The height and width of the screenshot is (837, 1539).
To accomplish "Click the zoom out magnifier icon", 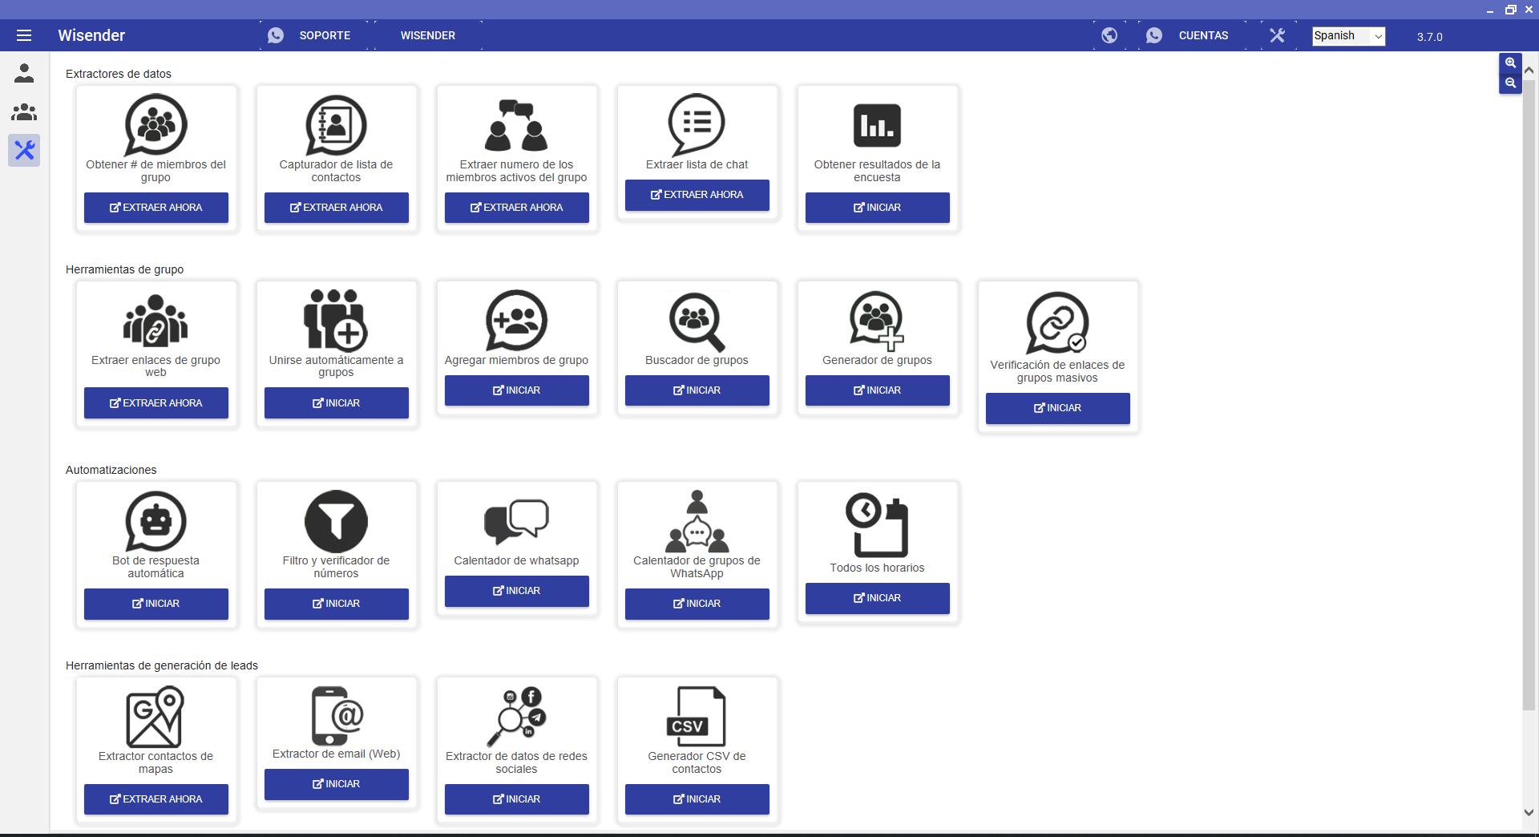I will click(x=1510, y=83).
